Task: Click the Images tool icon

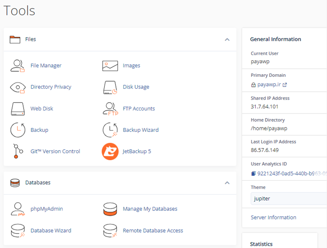Action: point(110,65)
